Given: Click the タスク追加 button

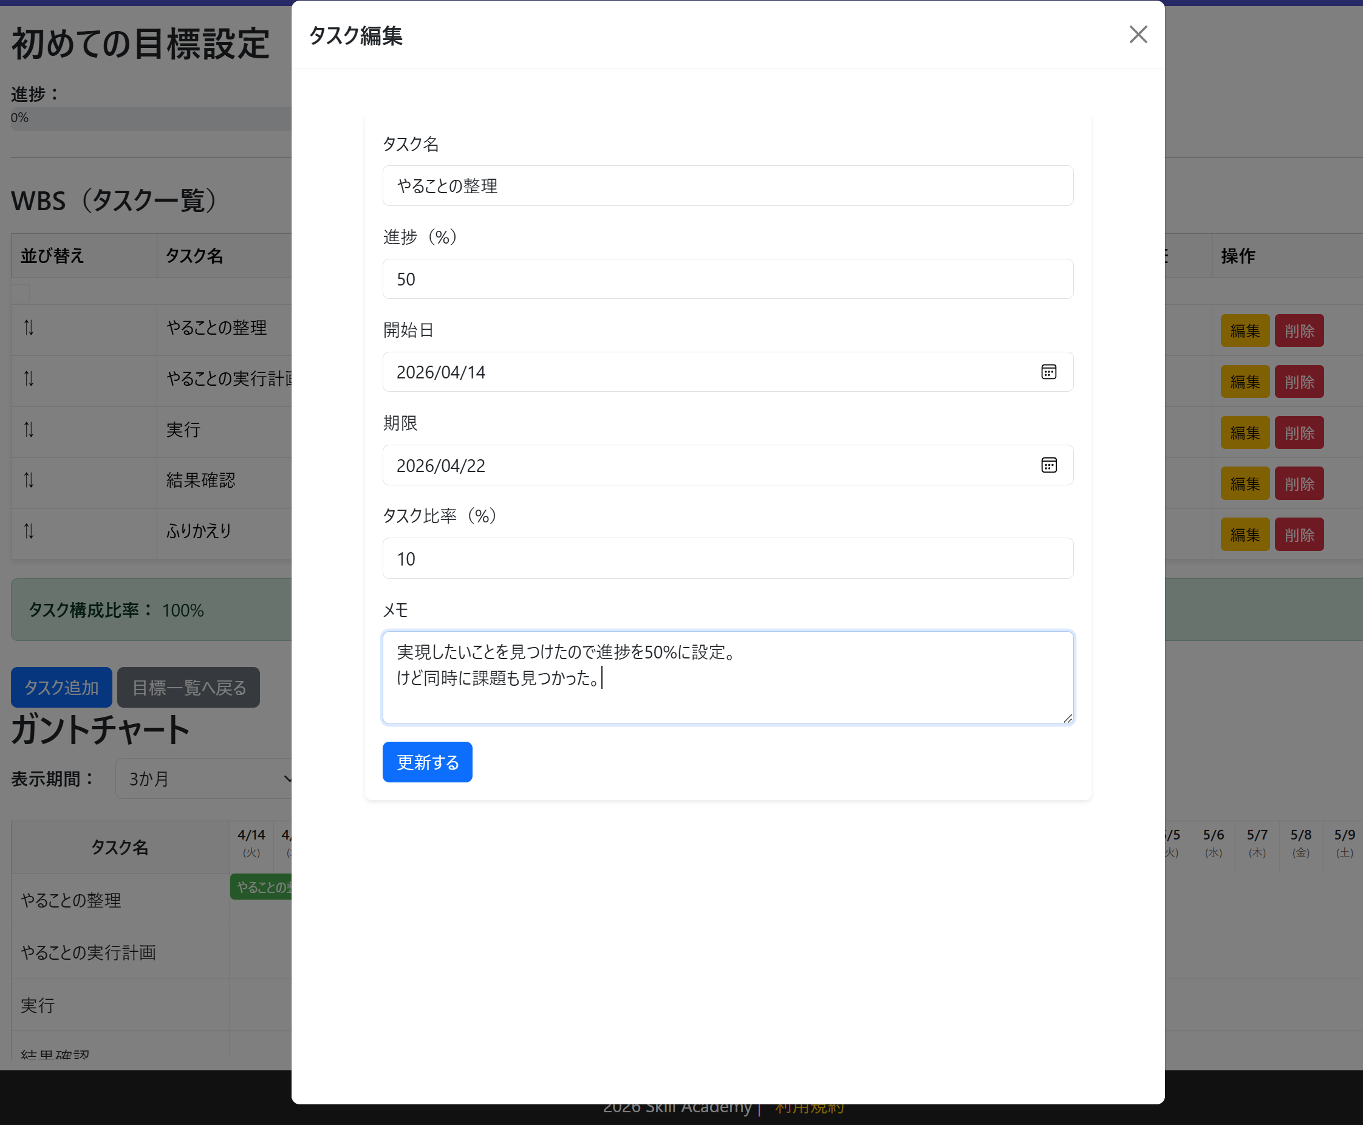Looking at the screenshot, I should tap(61, 687).
